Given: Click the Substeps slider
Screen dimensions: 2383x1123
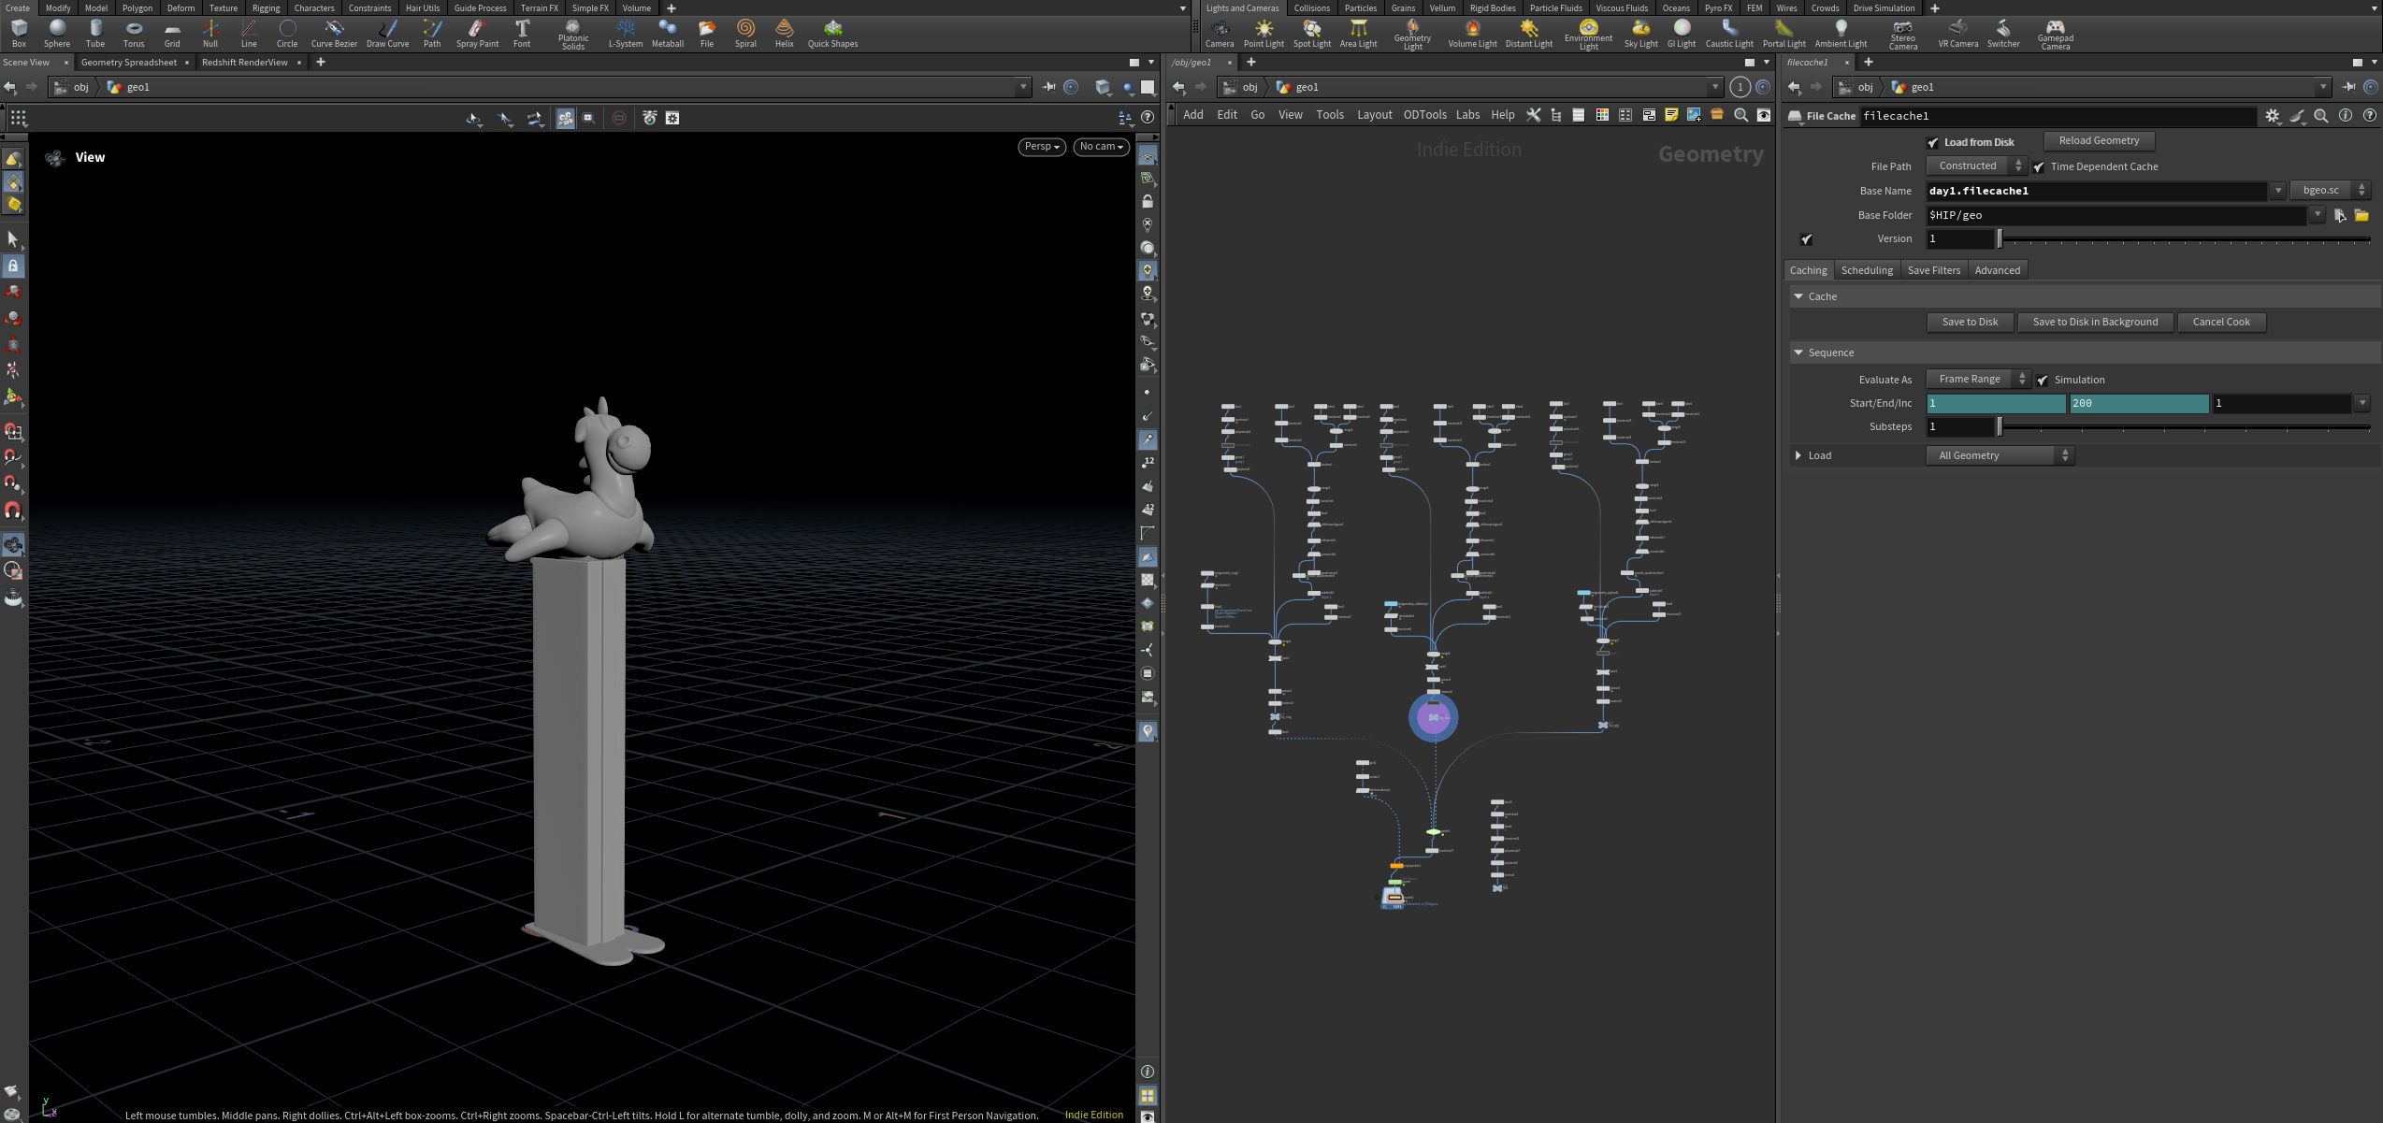Looking at the screenshot, I should (2185, 427).
